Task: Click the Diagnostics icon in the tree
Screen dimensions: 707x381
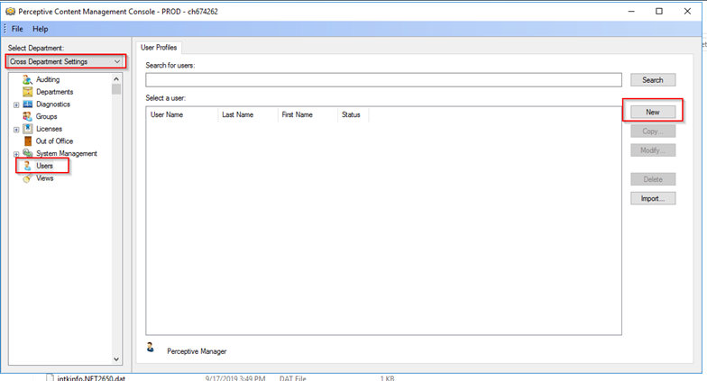Action: [x=27, y=104]
